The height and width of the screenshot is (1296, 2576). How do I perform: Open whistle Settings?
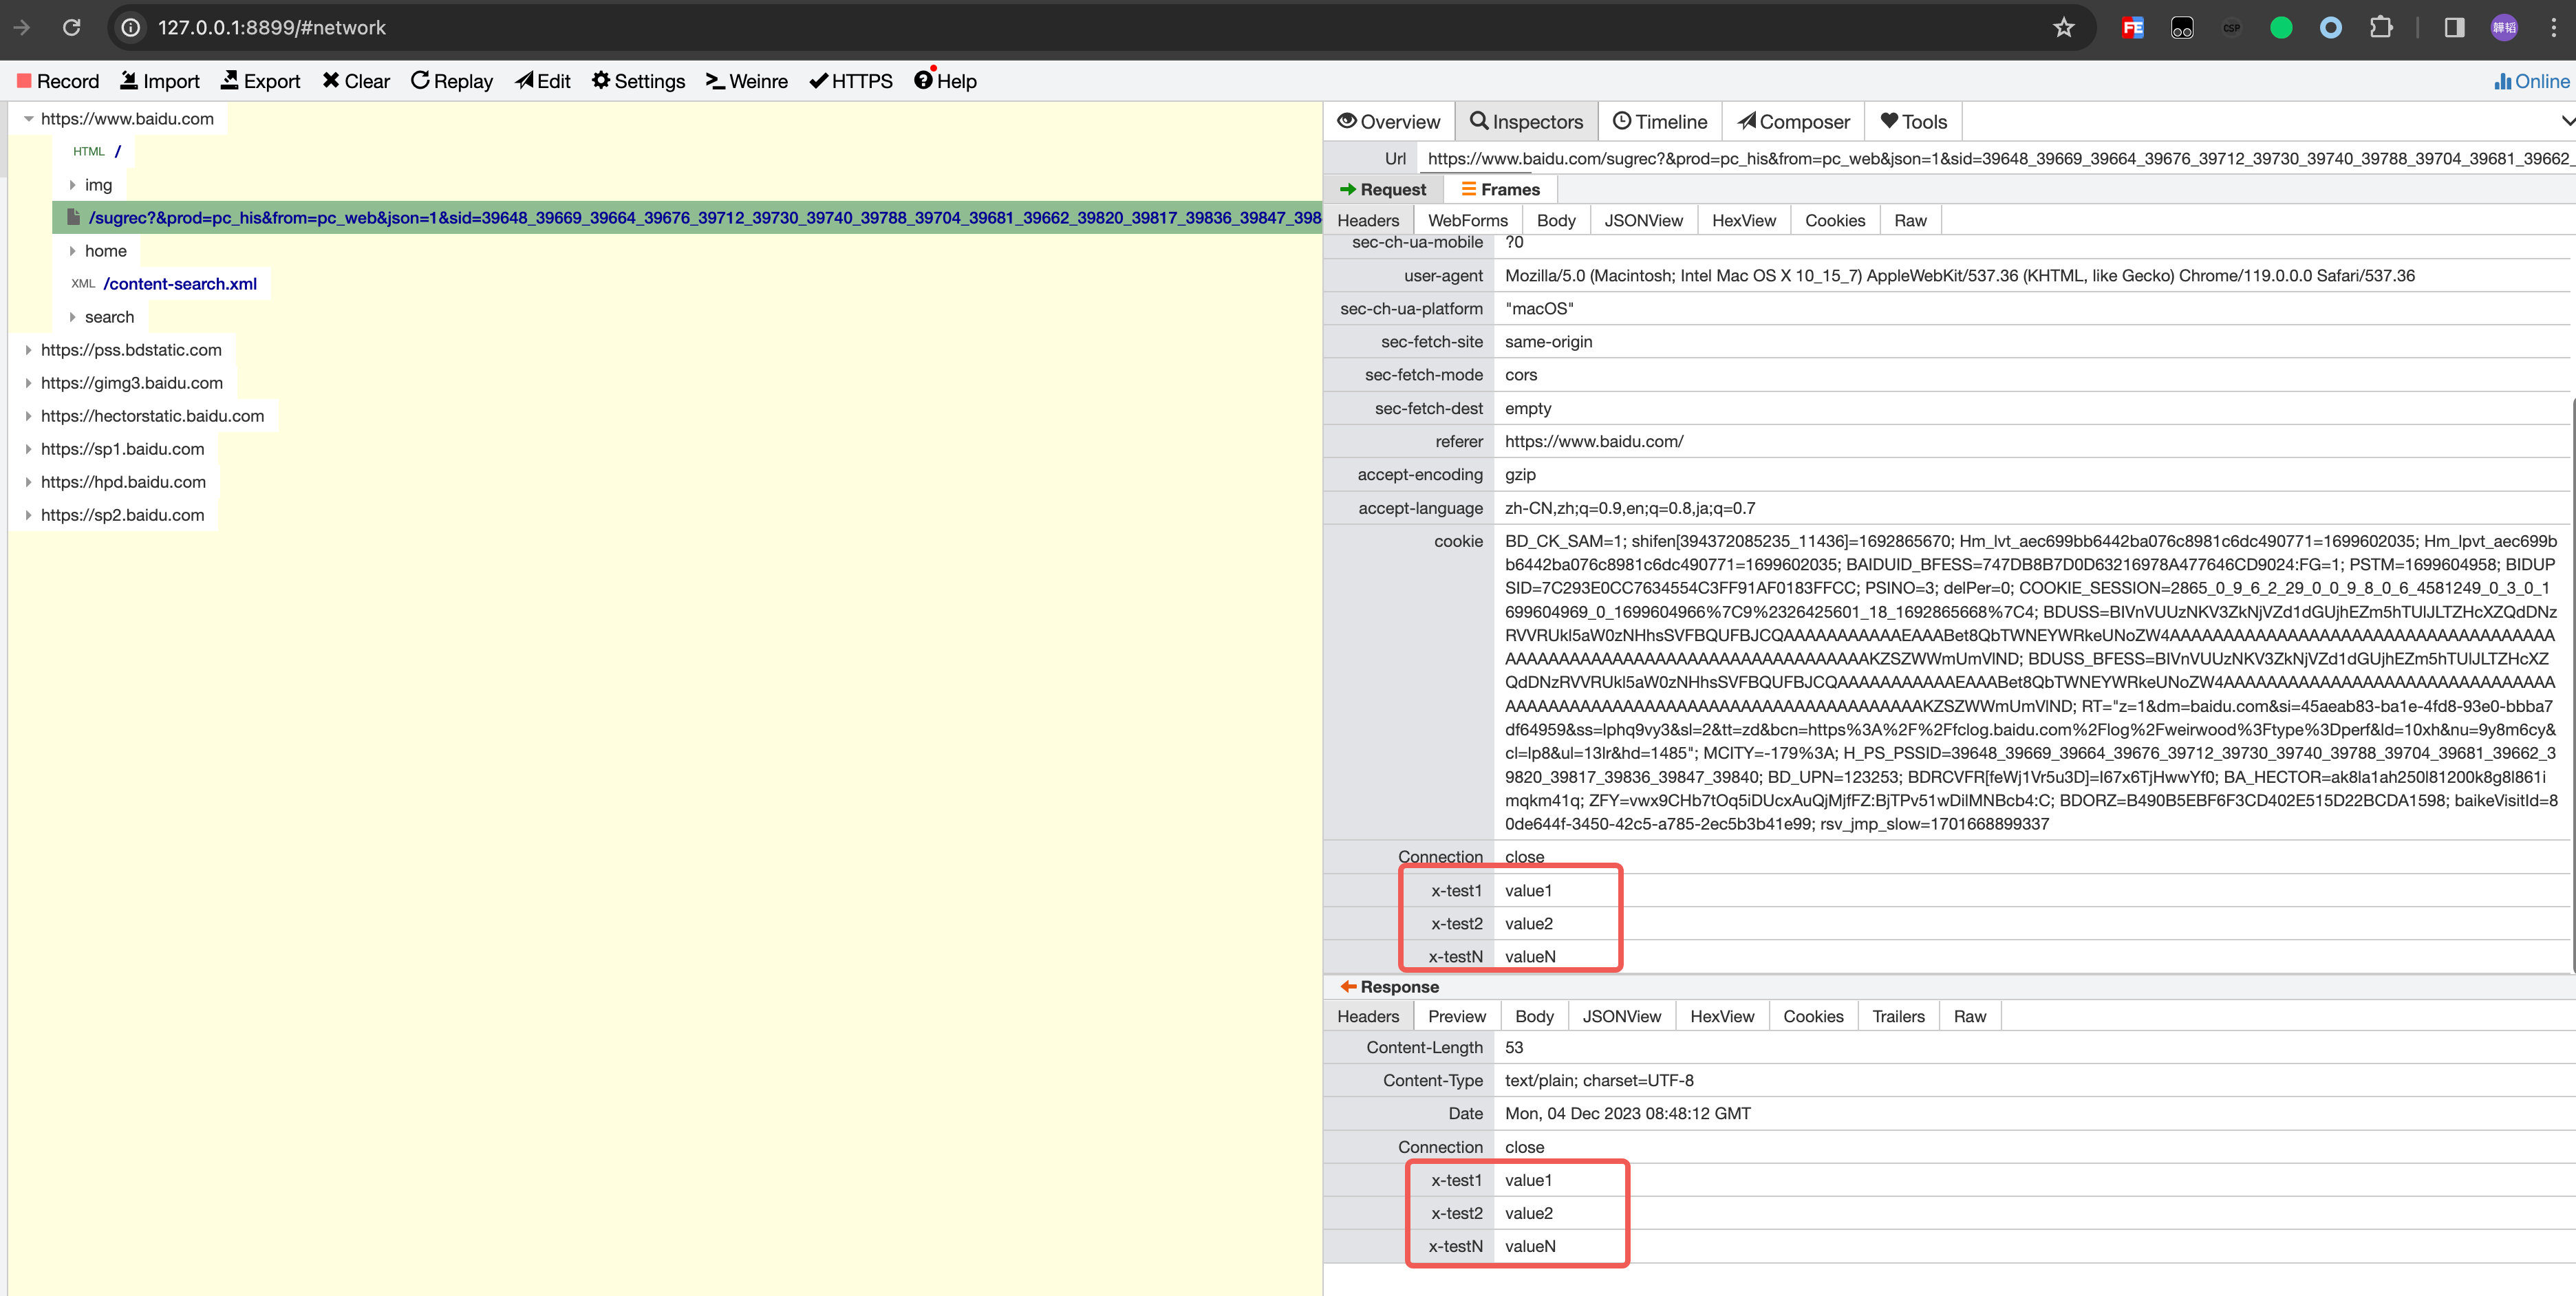click(x=638, y=81)
